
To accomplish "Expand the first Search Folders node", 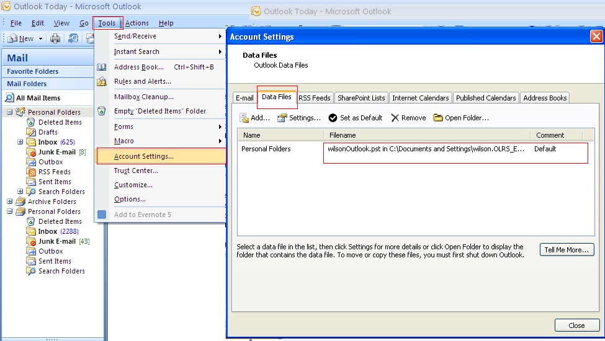I will (20, 192).
